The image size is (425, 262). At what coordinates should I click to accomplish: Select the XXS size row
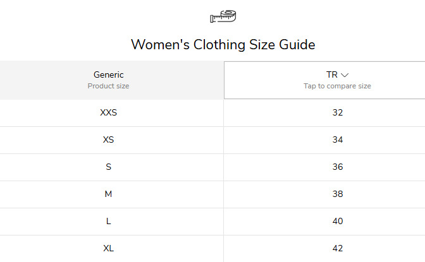(212, 112)
